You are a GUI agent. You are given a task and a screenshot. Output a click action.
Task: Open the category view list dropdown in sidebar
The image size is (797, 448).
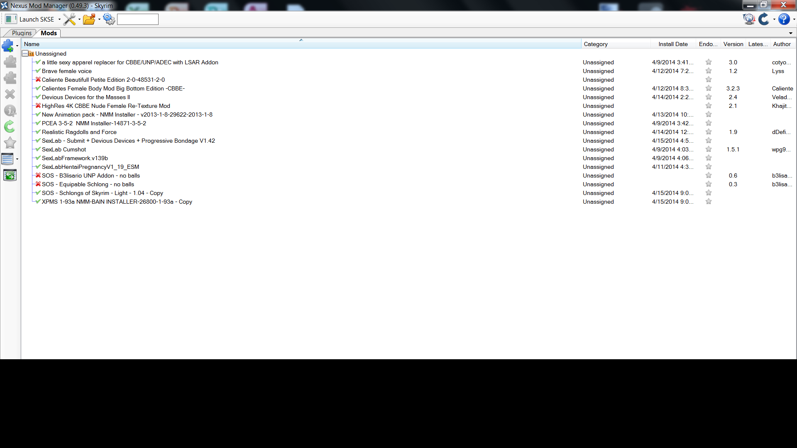pyautogui.click(x=17, y=159)
